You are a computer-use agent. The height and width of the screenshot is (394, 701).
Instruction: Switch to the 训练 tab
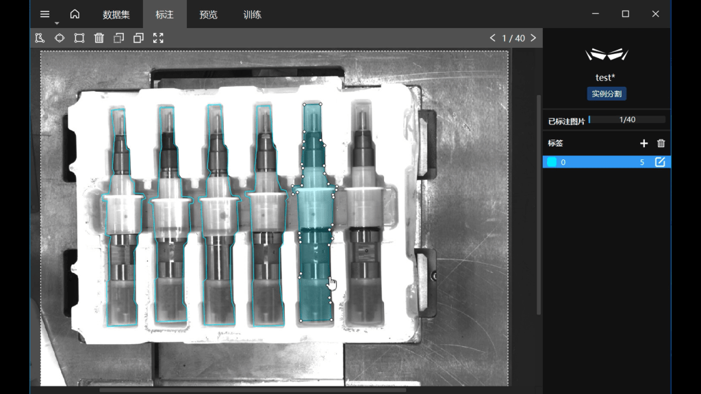click(252, 14)
